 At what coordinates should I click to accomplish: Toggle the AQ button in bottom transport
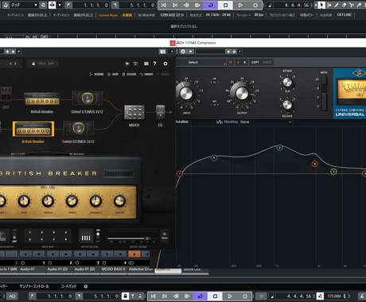click(x=12, y=296)
